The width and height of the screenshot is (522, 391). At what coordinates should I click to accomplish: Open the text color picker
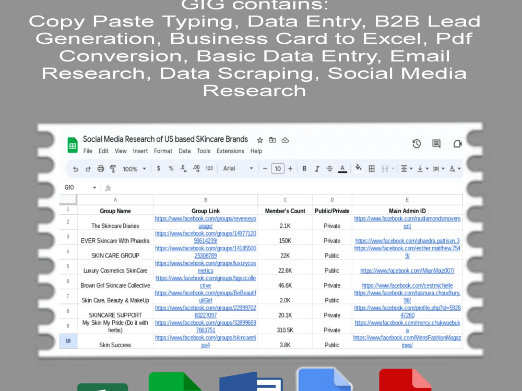(342, 169)
